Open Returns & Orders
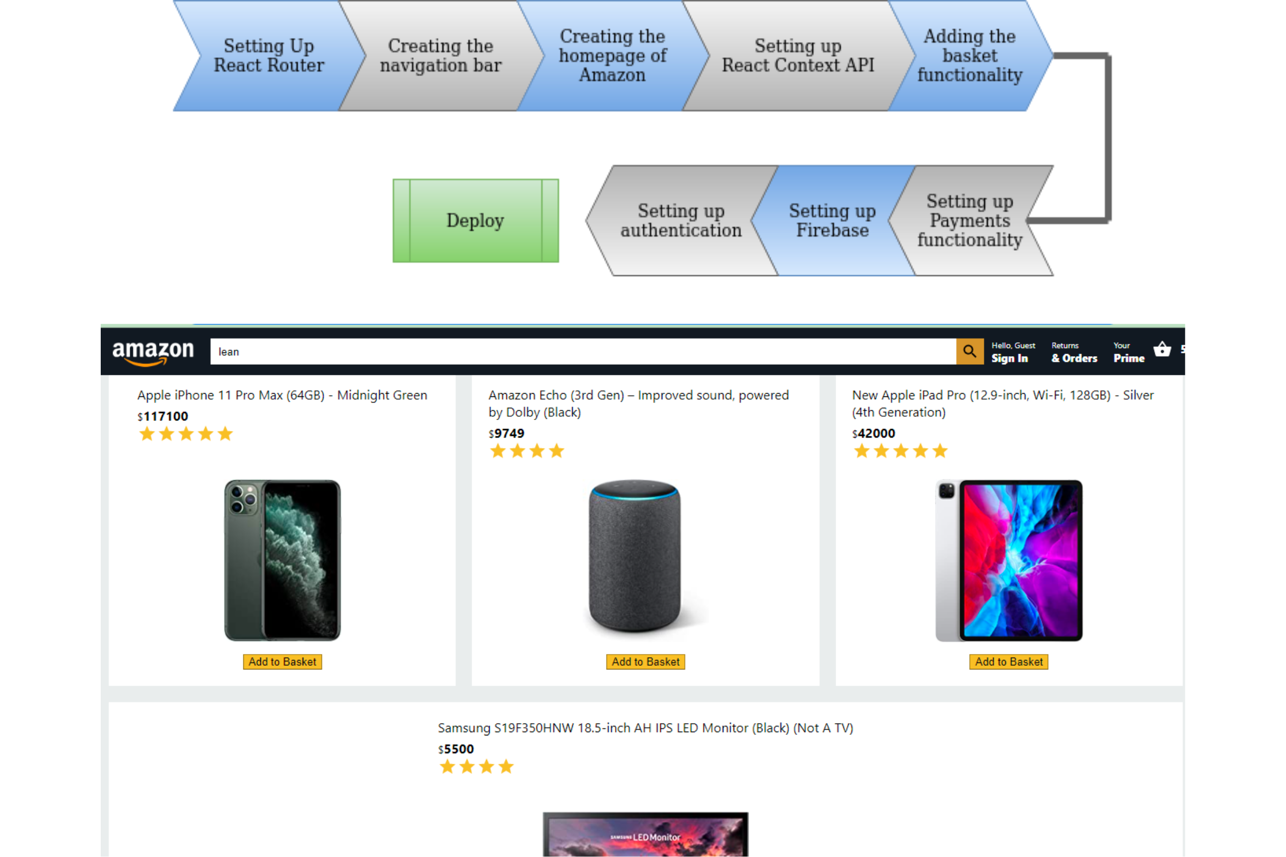 click(x=1074, y=352)
